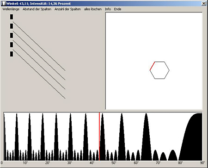Choose the Ende menu item
Image resolution: width=208 pixels, height=168 pixels.
(117, 9)
